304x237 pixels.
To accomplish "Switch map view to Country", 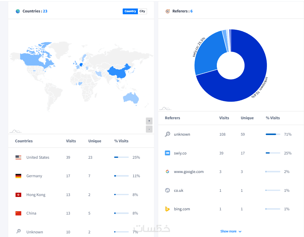I will (130, 11).
